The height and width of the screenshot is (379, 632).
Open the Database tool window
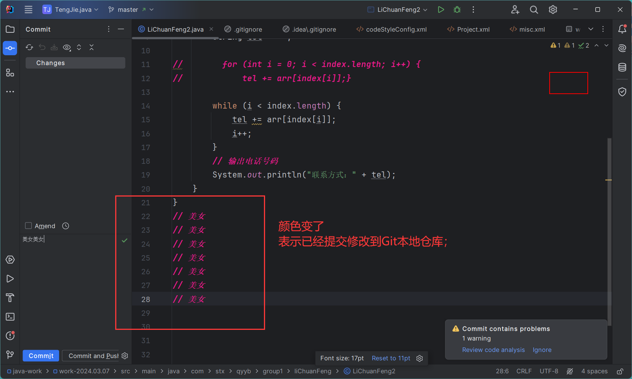click(x=622, y=67)
